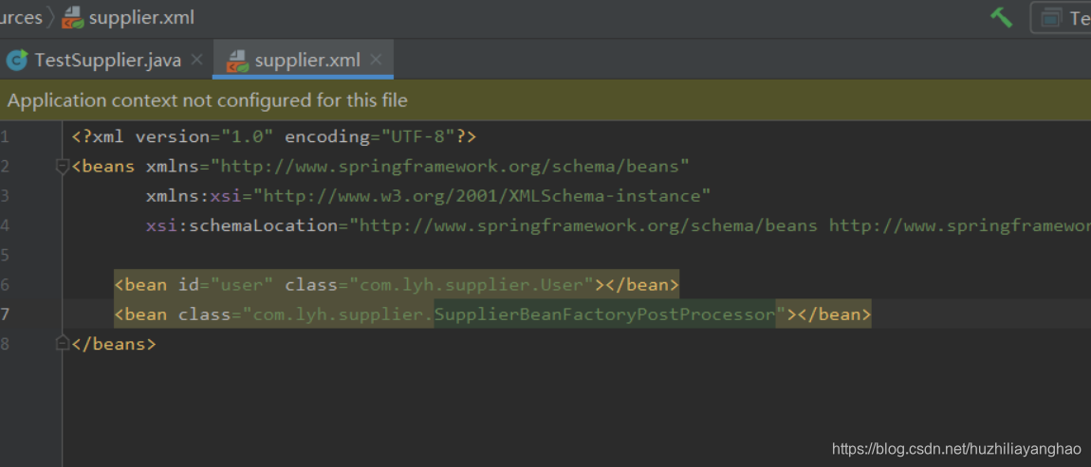This screenshot has height=467, width=1091.
Task: Click the id="user" attribute
Action: 226,284
